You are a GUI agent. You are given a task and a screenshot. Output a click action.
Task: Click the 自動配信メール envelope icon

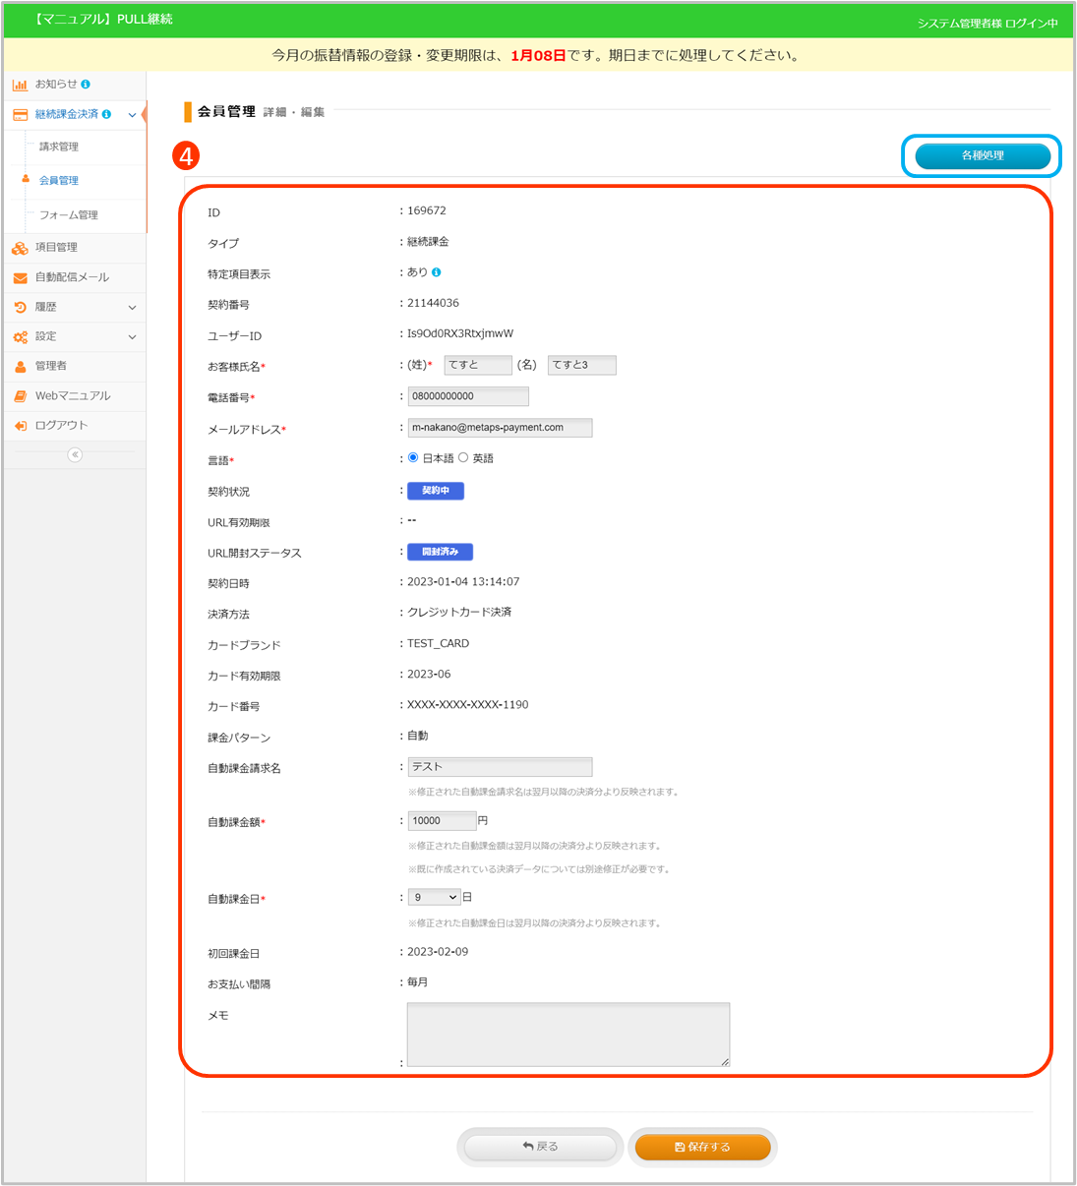click(20, 278)
